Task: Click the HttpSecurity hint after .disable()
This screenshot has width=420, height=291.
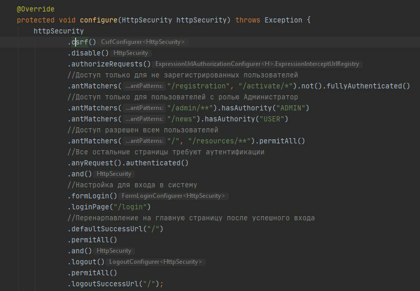Action: point(131,53)
